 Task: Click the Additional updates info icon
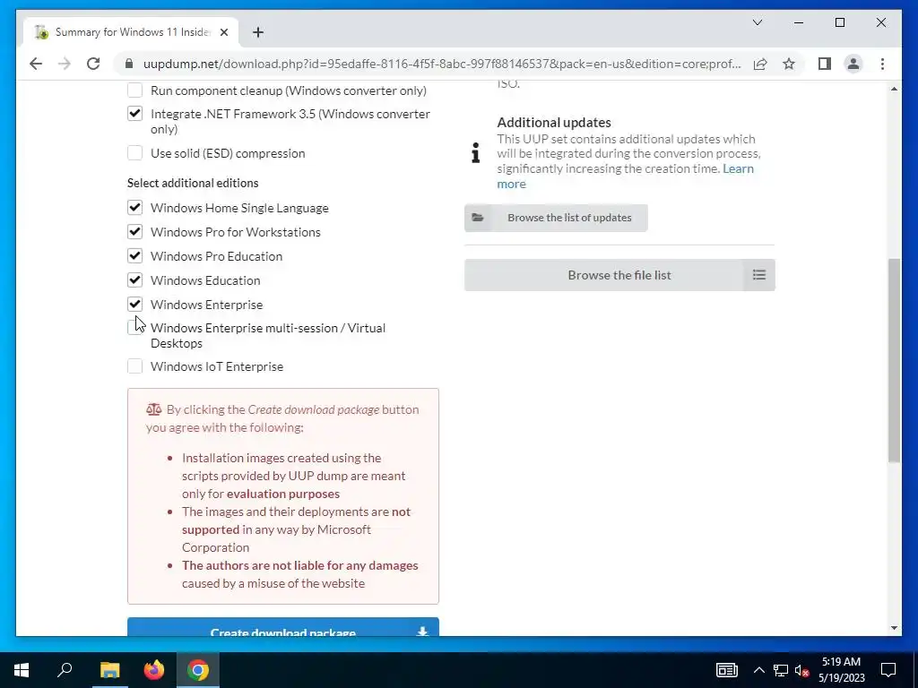476,152
